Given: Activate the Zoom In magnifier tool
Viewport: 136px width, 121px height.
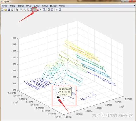Looking at the screenshot, I should 21,9.
